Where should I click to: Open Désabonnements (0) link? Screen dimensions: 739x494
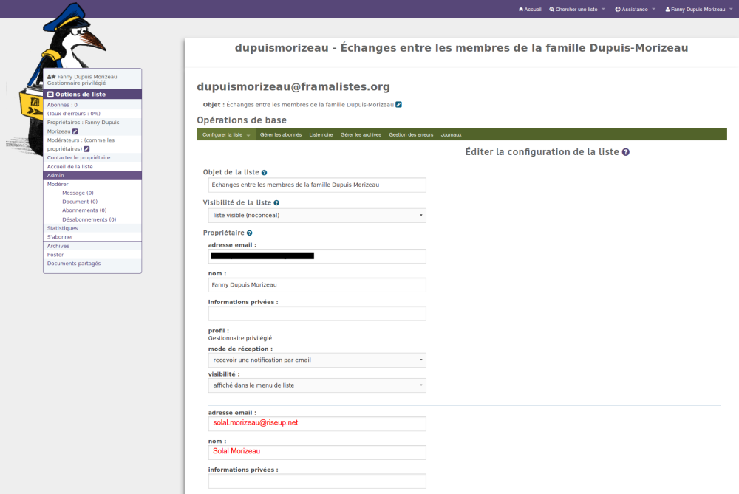pyautogui.click(x=89, y=219)
